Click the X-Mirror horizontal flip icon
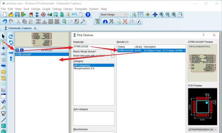Viewport: 222px width, 133px height. (x=11, y=53)
